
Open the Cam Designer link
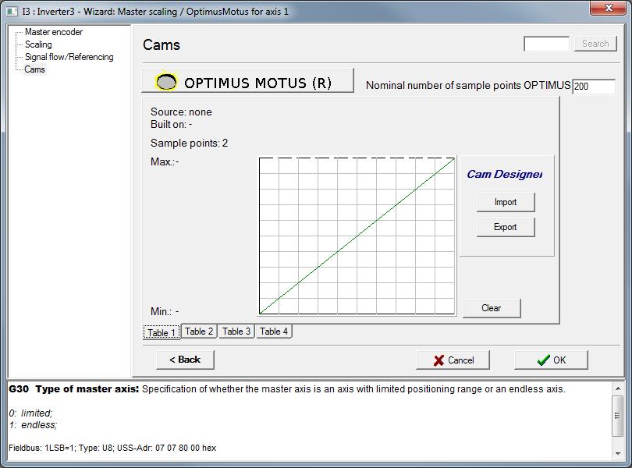tap(504, 174)
